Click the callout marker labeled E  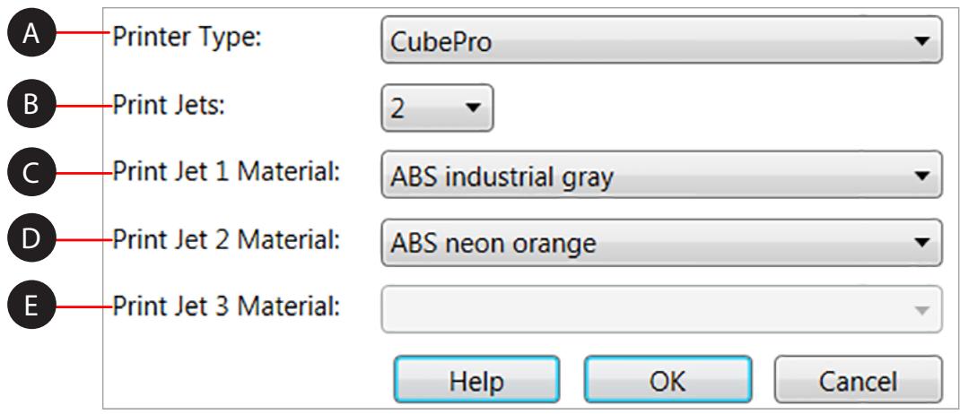tap(32, 306)
